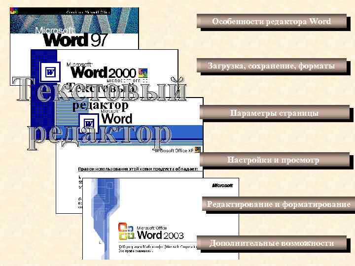Click the large 'Текстовый' WordArt title
The image size is (355, 266).
click(x=100, y=89)
